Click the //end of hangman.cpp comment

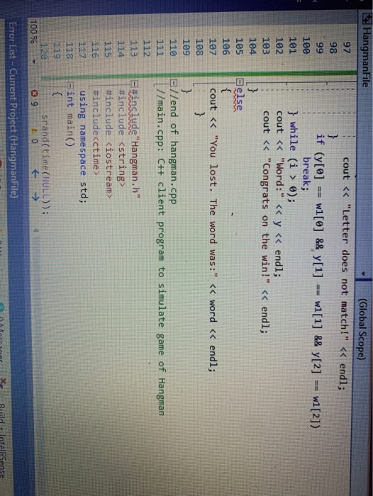point(173,146)
